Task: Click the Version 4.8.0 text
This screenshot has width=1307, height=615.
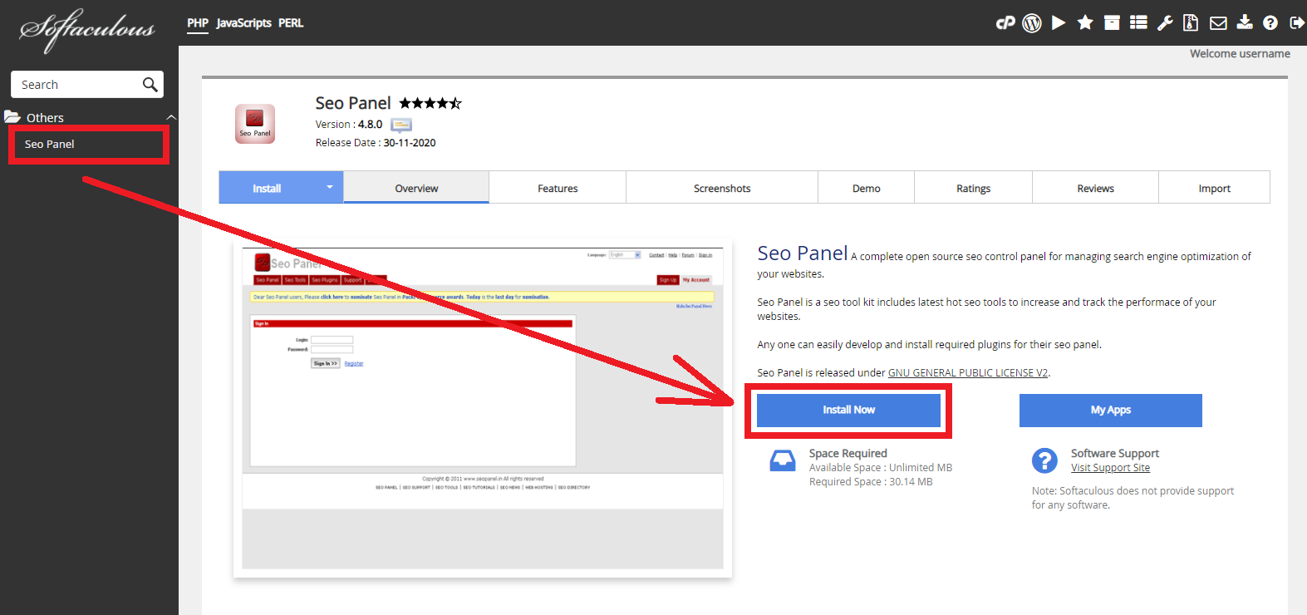Action: (349, 125)
